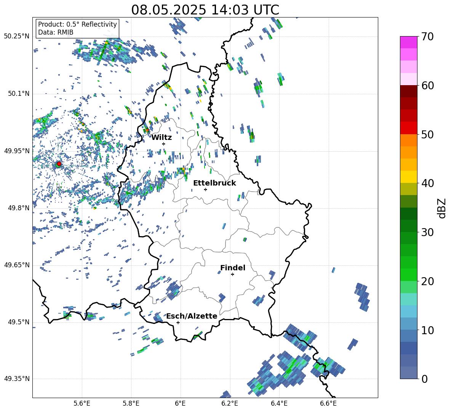Viewport: 451px width, 411px height.
Task: Click the 60 value on the colorbar
Action: point(427,86)
